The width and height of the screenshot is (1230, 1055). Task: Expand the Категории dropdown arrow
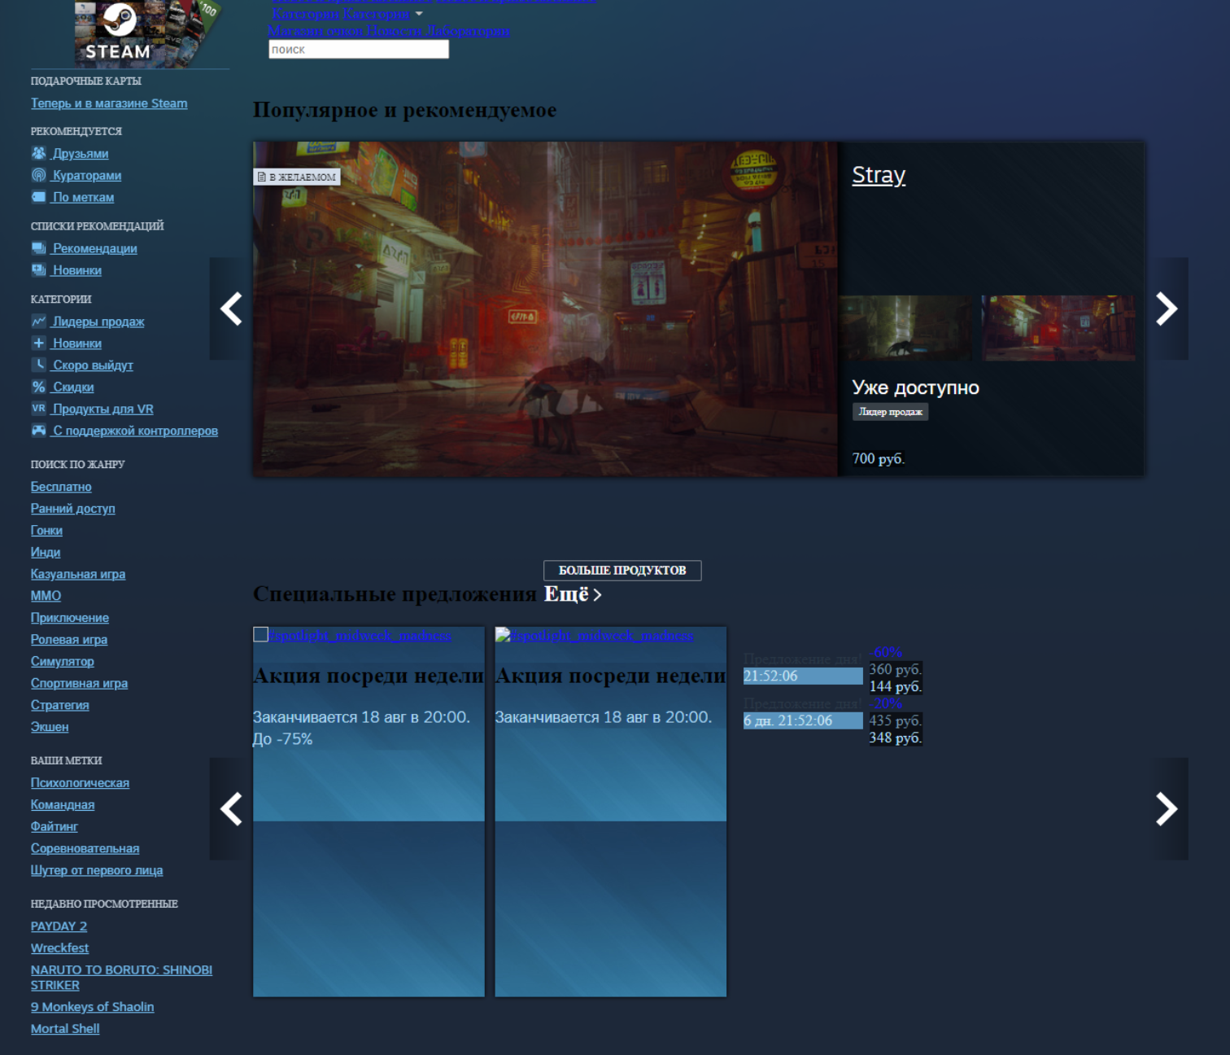click(x=419, y=14)
